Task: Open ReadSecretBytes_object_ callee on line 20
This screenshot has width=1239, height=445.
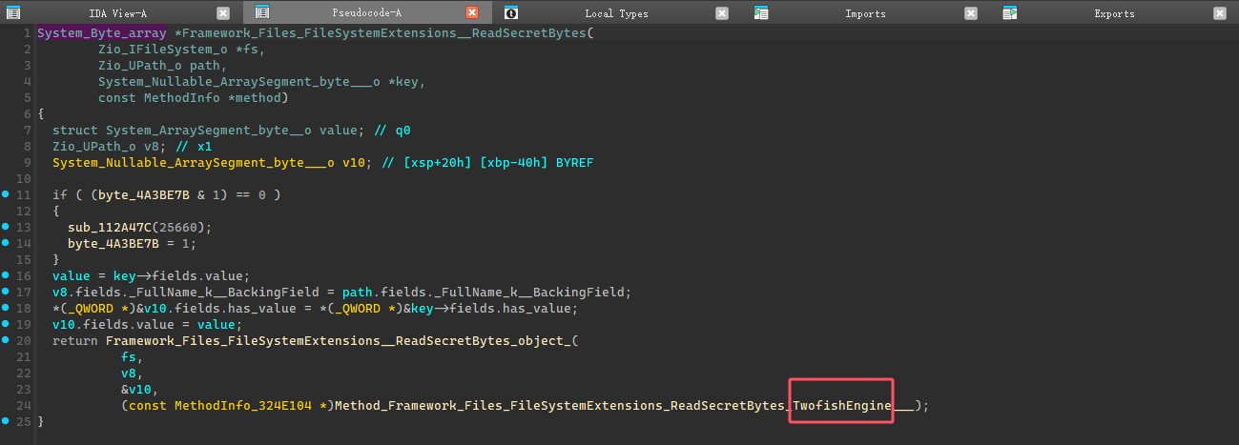Action: (x=339, y=341)
